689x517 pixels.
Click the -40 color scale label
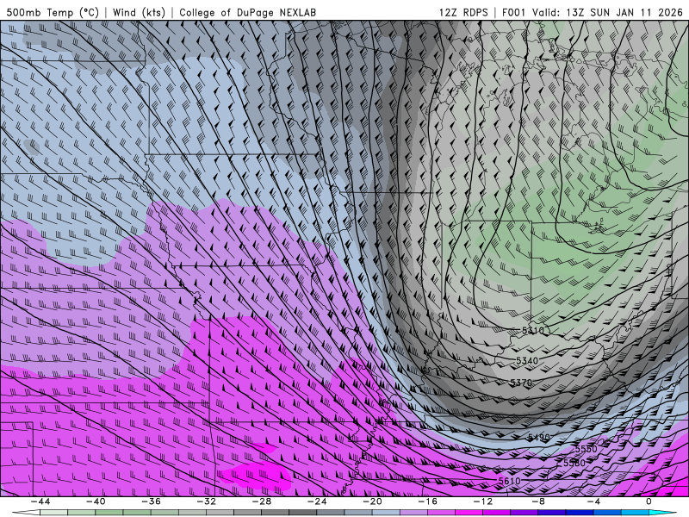pos(96,501)
